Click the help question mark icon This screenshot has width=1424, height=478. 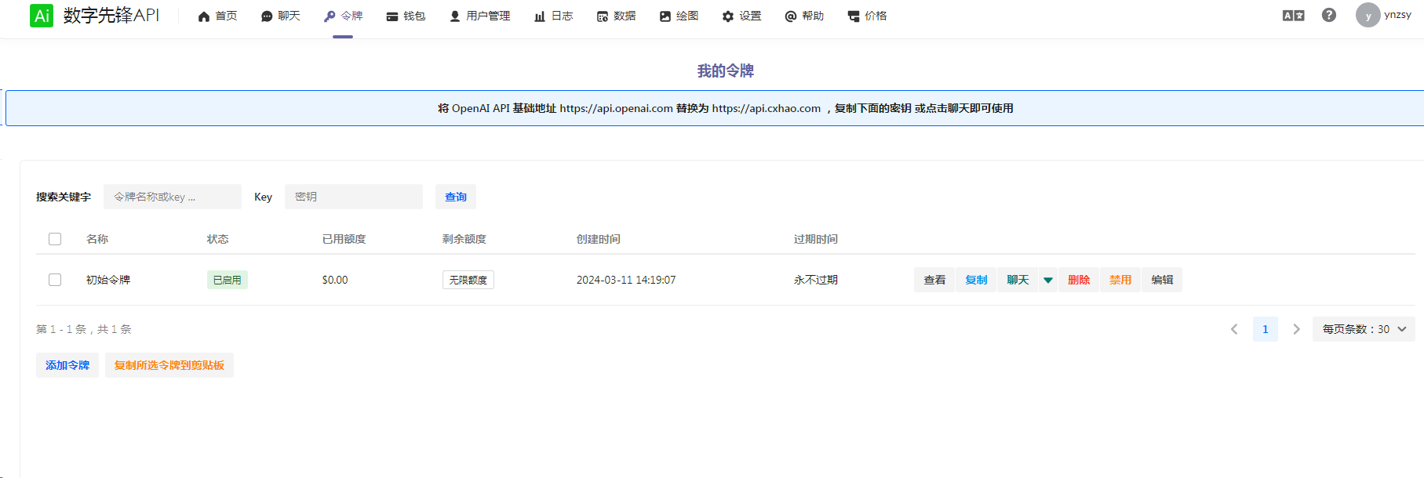(1329, 15)
